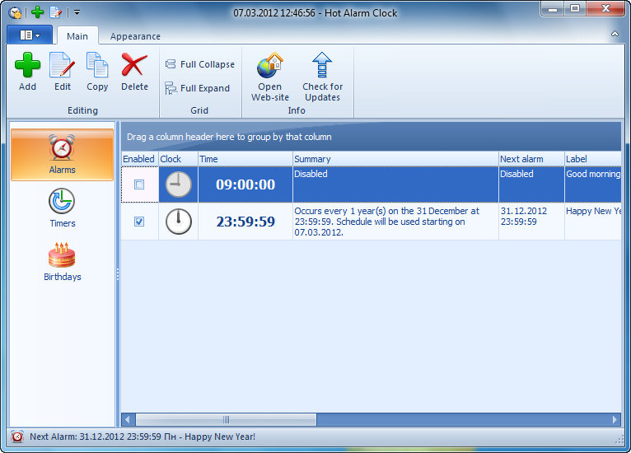Sort by Next alarm column header
Viewport: 631px width, 453px height.
click(531, 159)
